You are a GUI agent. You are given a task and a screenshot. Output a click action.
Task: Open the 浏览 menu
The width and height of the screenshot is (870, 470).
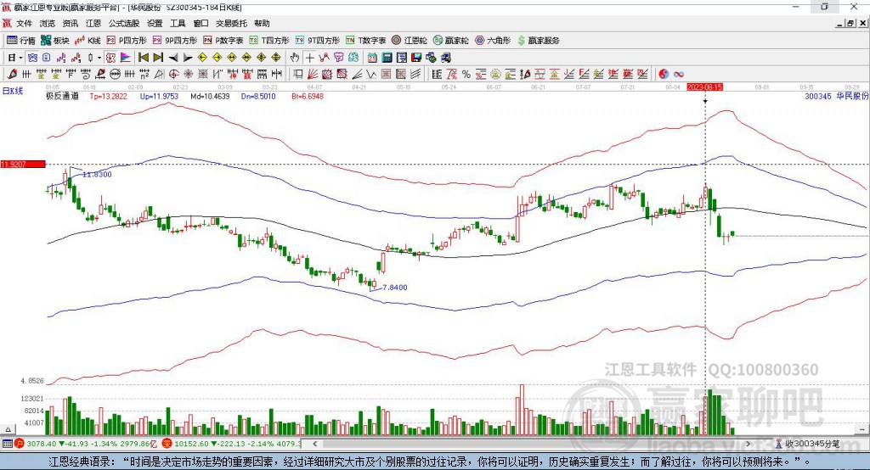(48, 23)
